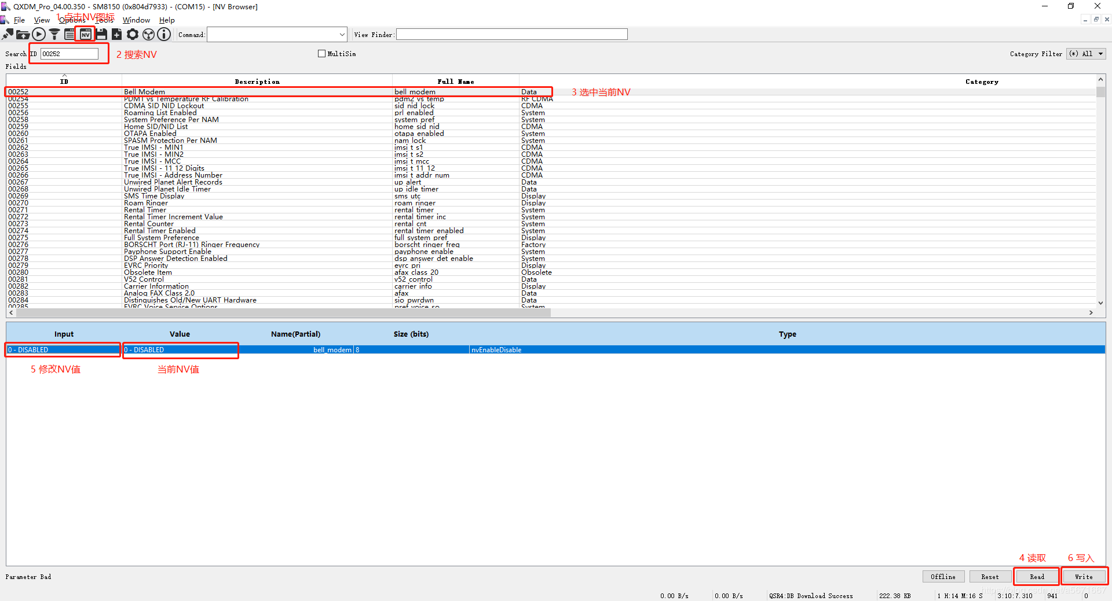Open the Category Filter All dropdown
Viewport: 1112px width, 601px height.
click(x=1087, y=54)
